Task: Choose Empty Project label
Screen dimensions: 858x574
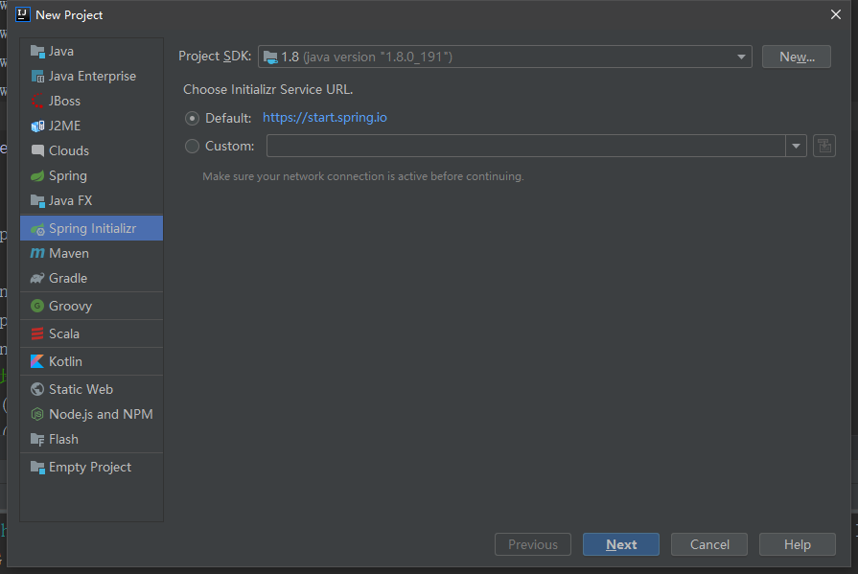Action: pos(90,468)
